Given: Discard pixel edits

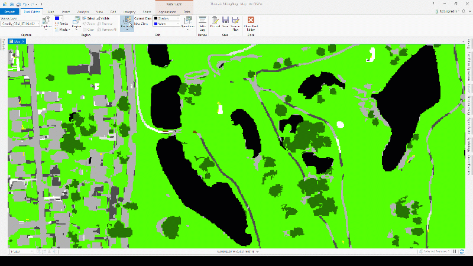Looking at the screenshot, I should point(215,22).
